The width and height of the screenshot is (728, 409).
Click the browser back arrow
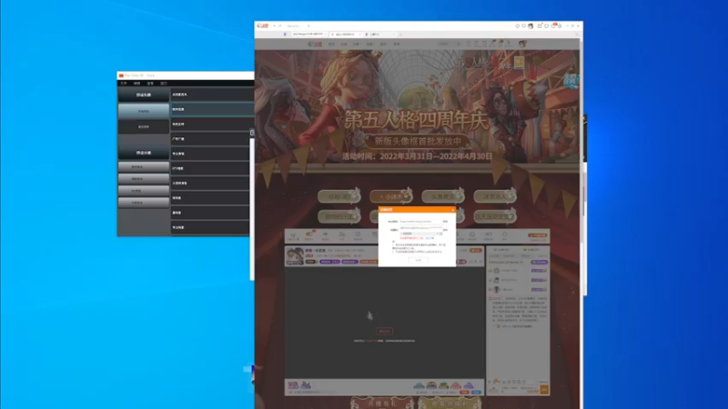tap(275, 26)
